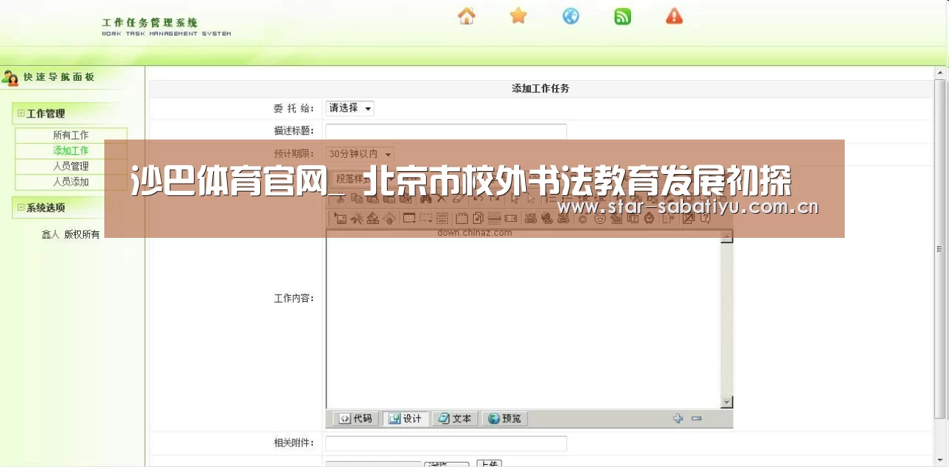Click the 鑫人 版权所有 text
The height and width of the screenshot is (467, 949).
pyautogui.click(x=71, y=234)
